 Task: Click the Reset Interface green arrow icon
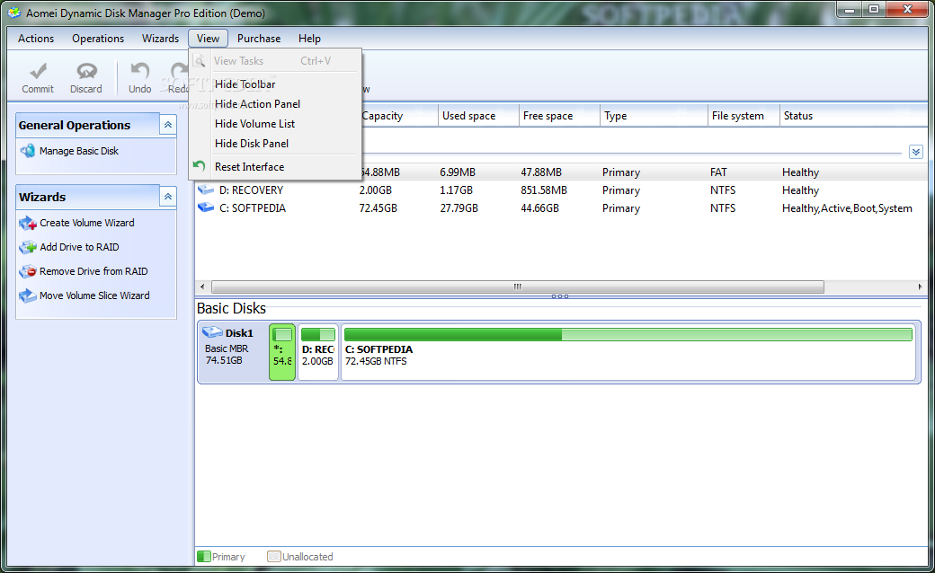point(200,166)
